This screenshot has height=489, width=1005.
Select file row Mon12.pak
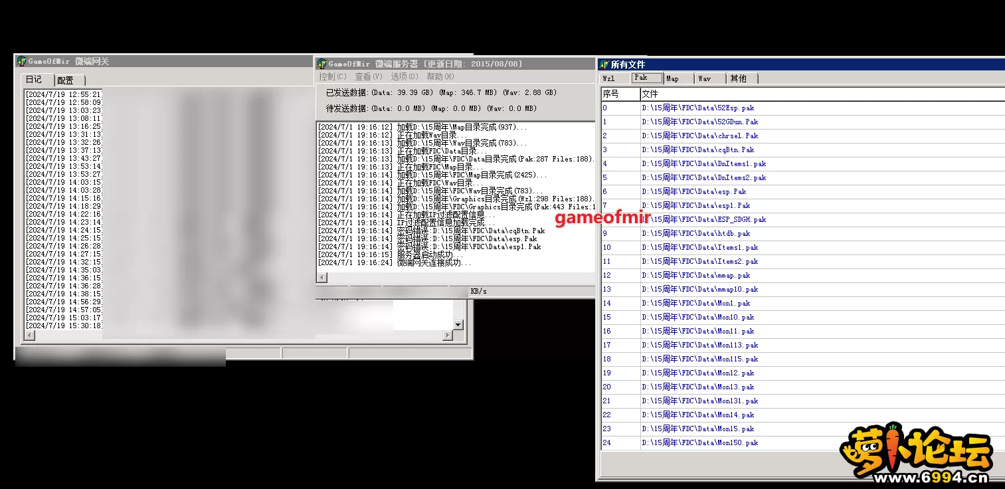pyautogui.click(x=803, y=373)
